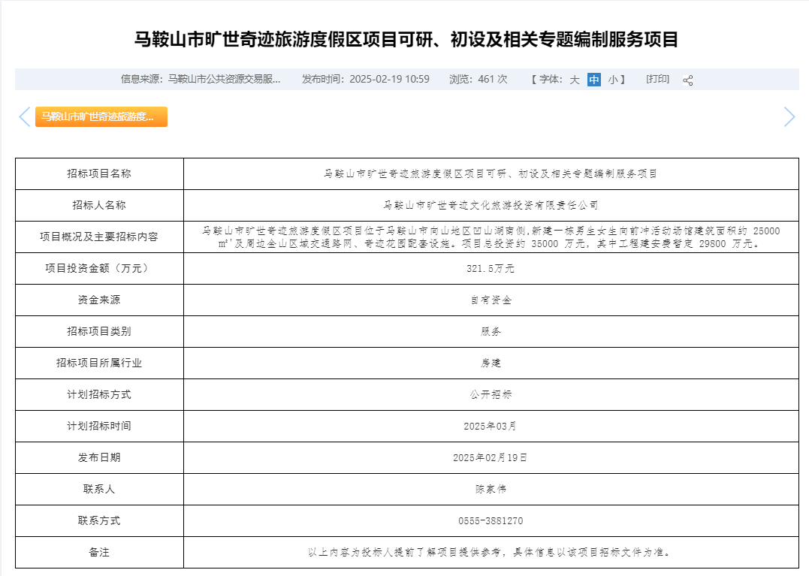Click the 资金来源 label cell

coord(99,300)
